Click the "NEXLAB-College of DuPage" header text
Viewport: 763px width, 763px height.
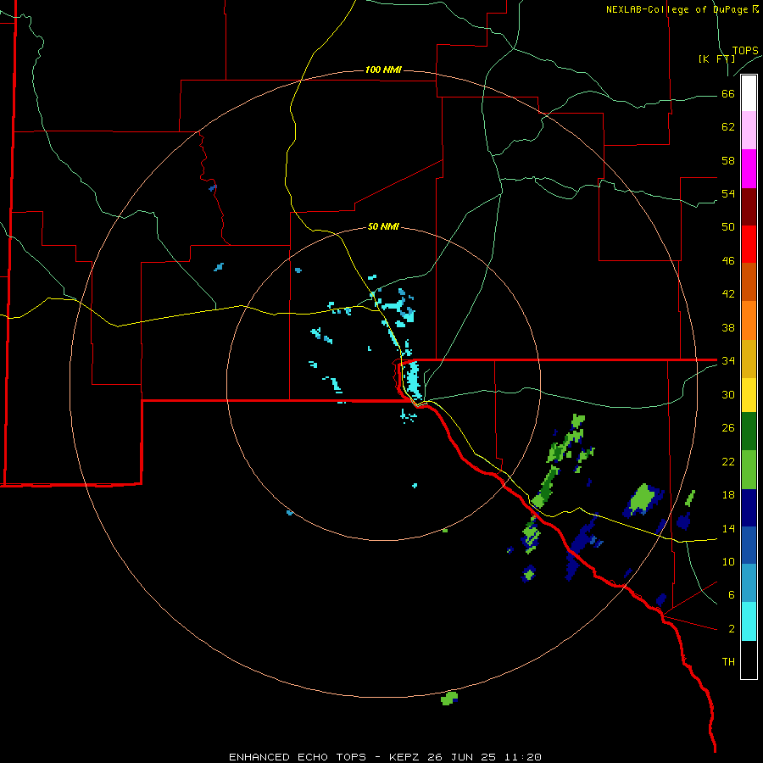coord(677,9)
